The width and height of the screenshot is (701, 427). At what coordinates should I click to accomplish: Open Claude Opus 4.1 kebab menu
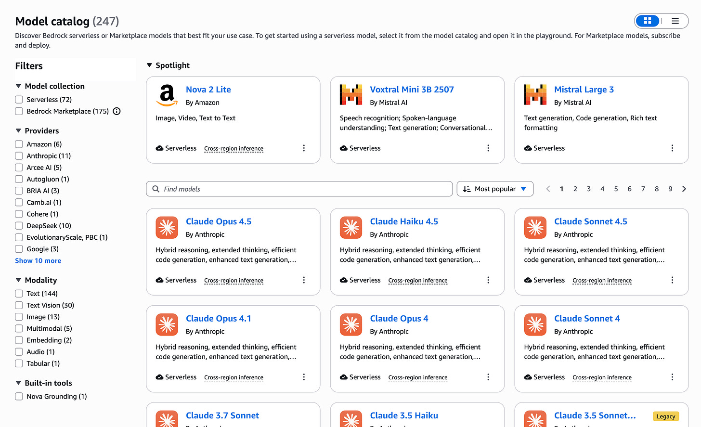click(304, 377)
